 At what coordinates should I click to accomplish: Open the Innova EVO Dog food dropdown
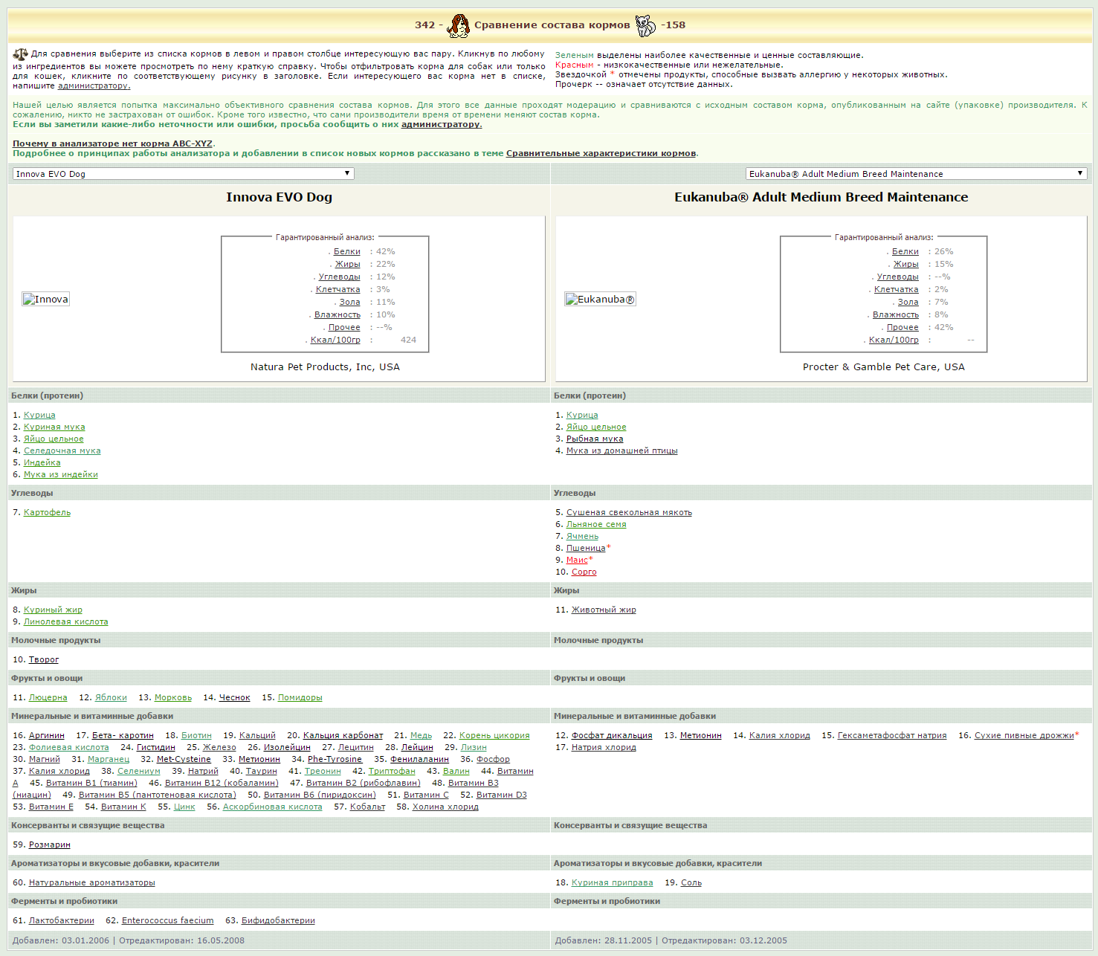pyautogui.click(x=184, y=174)
